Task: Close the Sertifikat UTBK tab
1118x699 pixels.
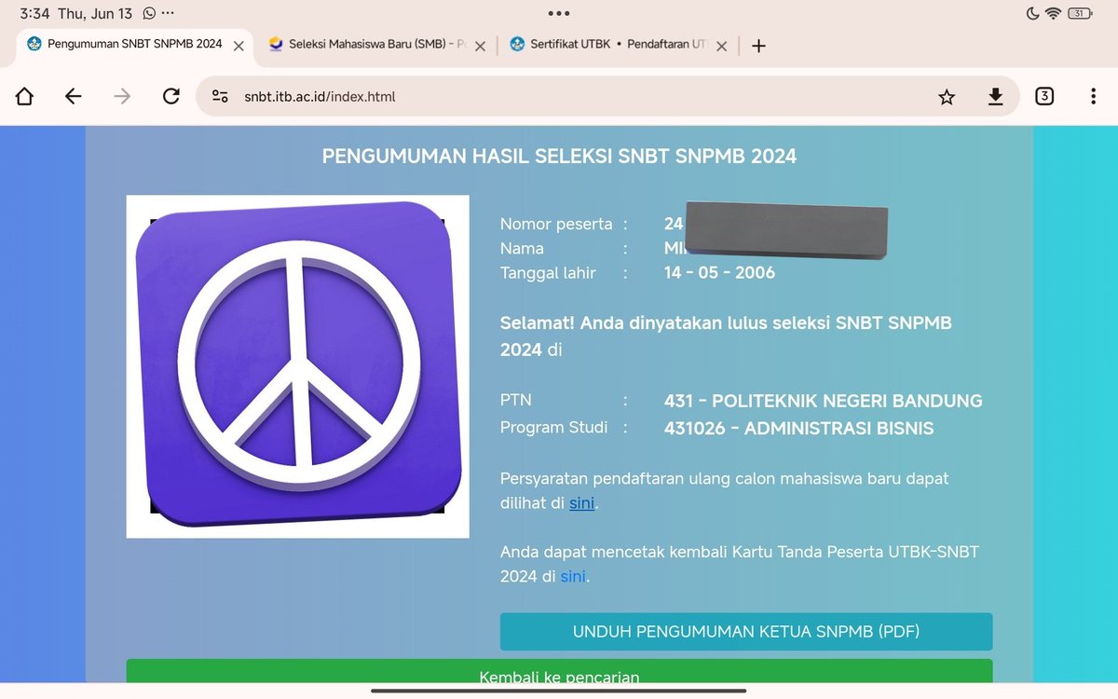Action: (721, 45)
